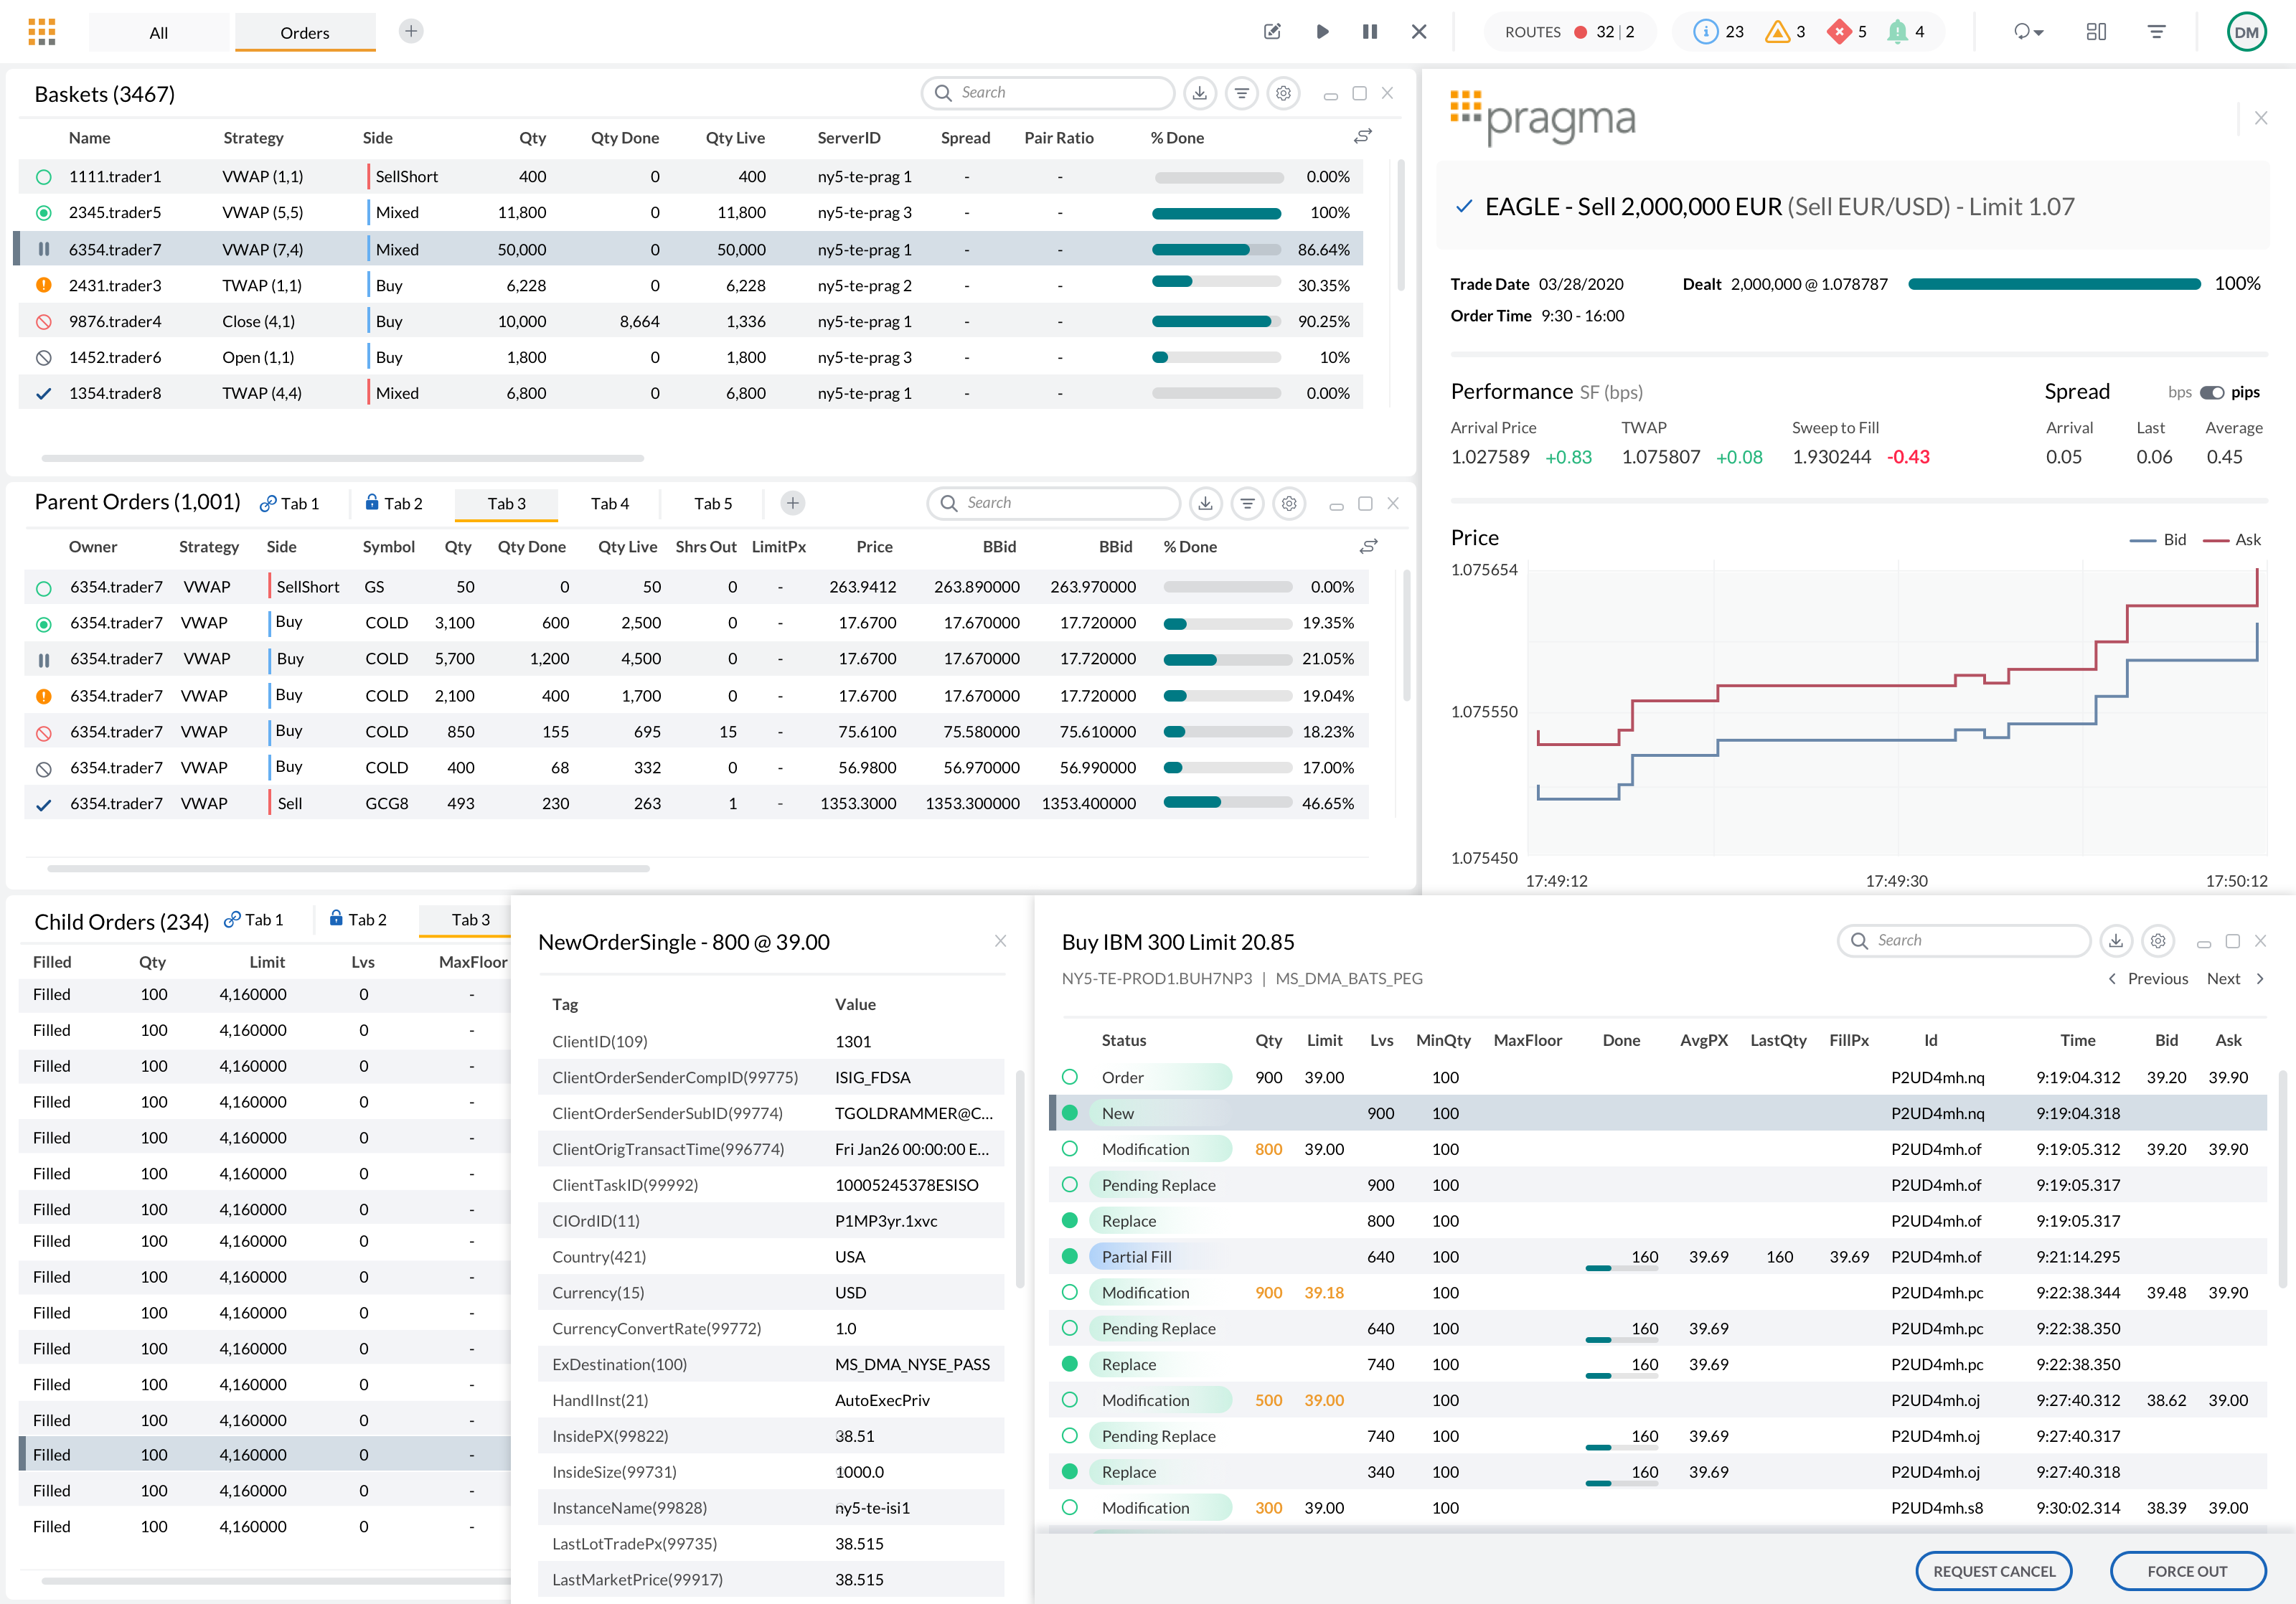Open the layout panels icon
The image size is (2296, 1604).
coord(2096,32)
